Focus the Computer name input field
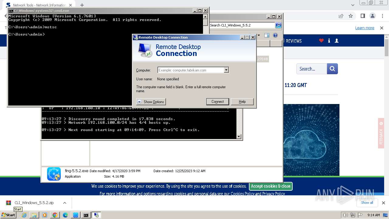Image resolution: width=389 pixels, height=219 pixels. [191, 70]
